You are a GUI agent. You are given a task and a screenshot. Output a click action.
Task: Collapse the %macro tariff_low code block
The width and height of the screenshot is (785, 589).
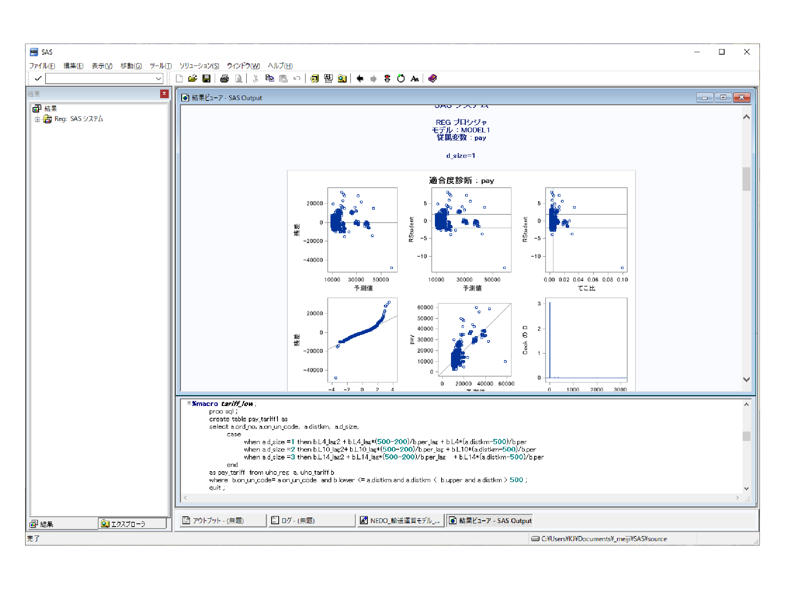click(x=189, y=403)
